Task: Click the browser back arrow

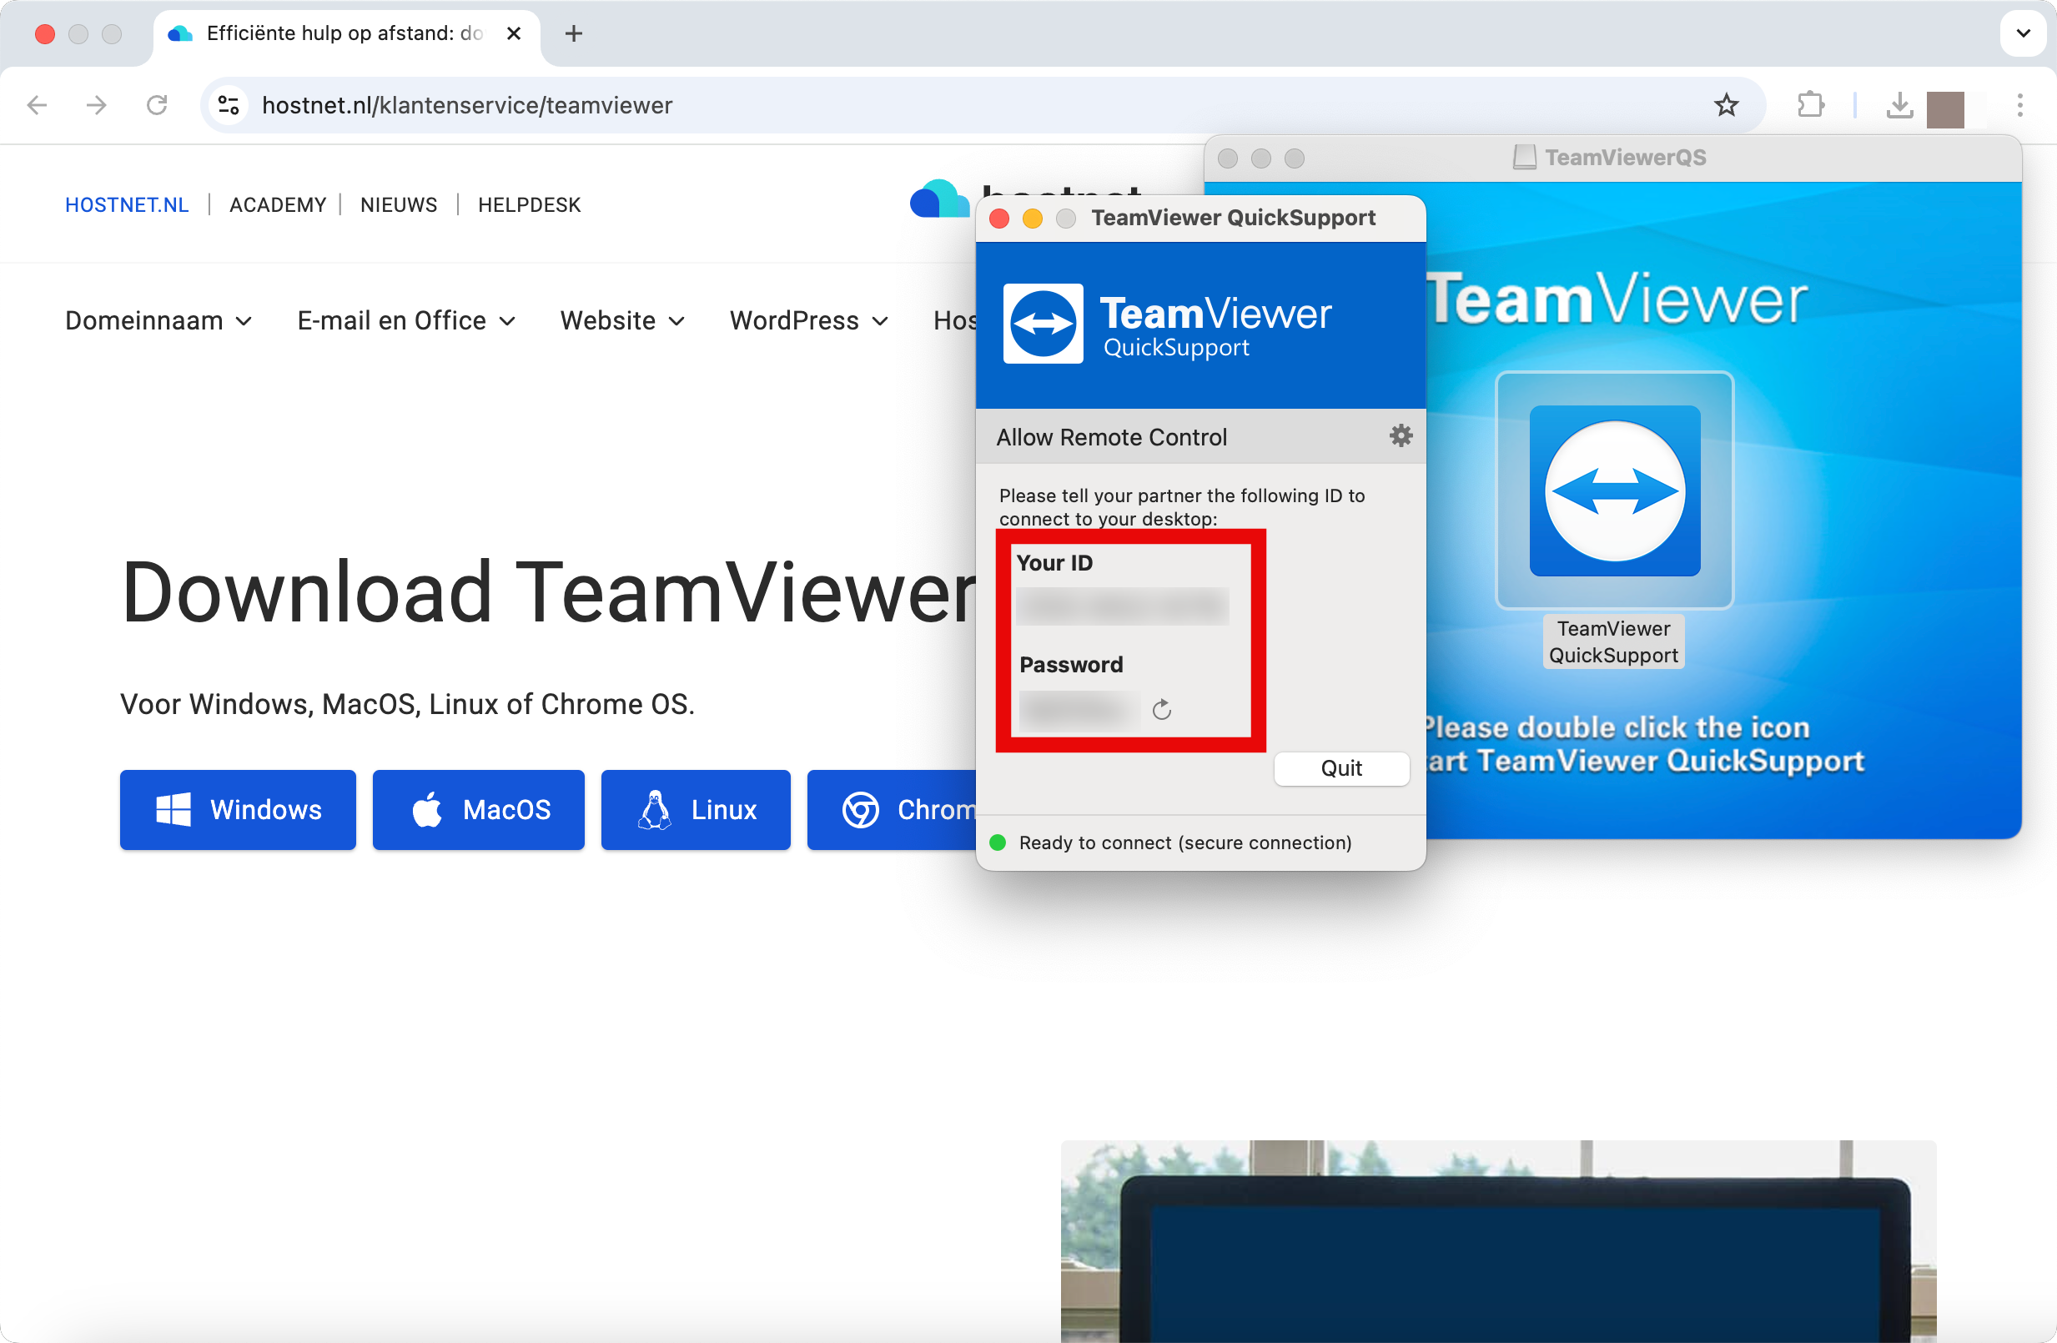Action: point(38,105)
